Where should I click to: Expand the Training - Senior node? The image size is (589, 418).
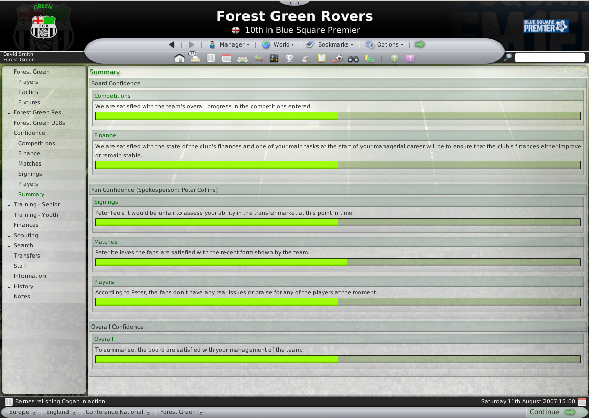pos(9,205)
